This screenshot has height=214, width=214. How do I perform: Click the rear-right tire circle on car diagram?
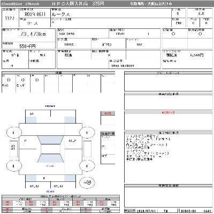(87, 166)
